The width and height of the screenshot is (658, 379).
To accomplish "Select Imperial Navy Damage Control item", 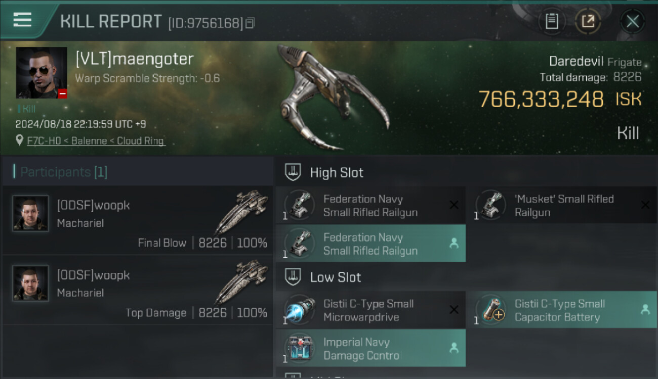I will click(371, 348).
